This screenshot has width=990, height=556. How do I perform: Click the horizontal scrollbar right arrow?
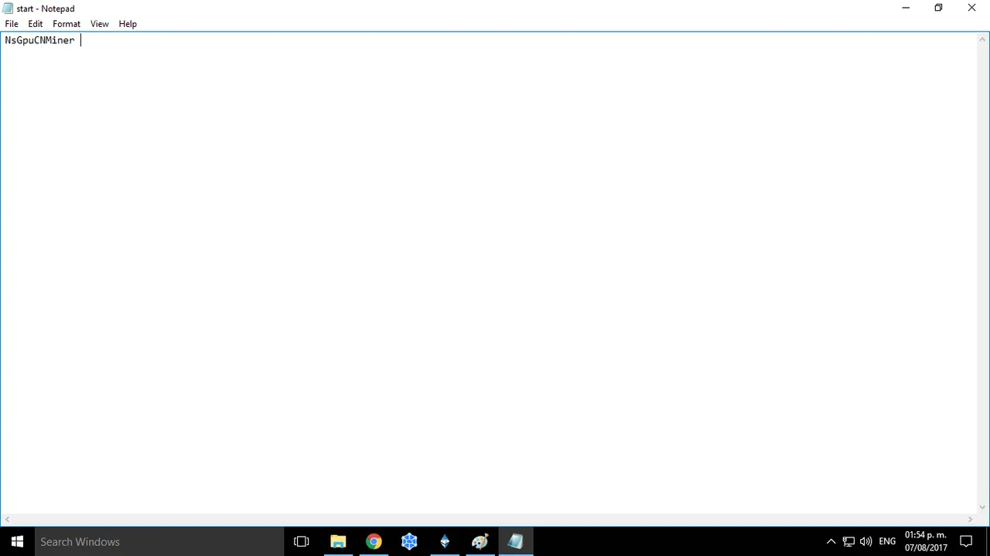[x=971, y=520]
